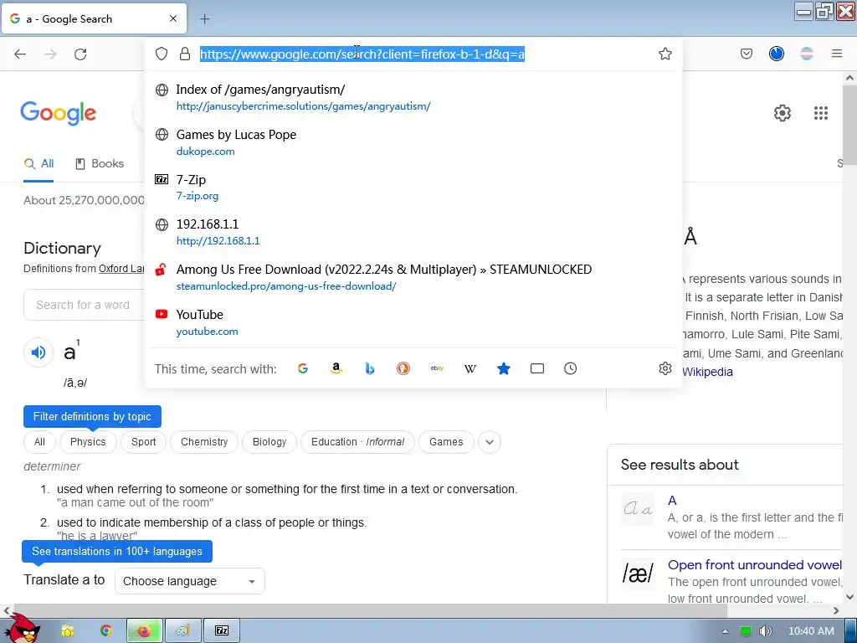Click the Google logo
Image resolution: width=857 pixels, height=643 pixels.
59,113
